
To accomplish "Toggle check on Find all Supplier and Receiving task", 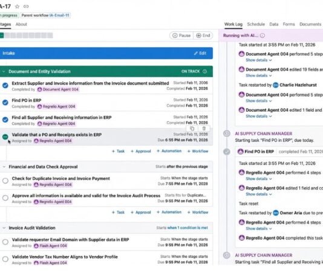I will click(5, 120).
